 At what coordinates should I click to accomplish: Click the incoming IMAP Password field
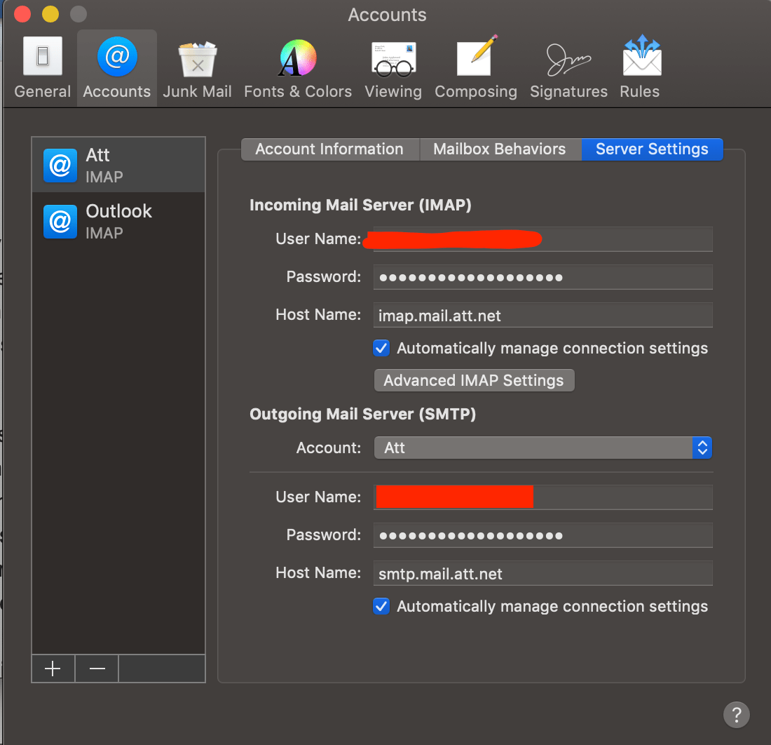[x=543, y=277]
